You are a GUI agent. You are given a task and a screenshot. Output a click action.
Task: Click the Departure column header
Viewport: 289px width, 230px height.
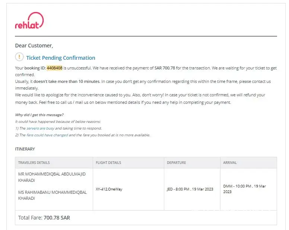pos(177,163)
